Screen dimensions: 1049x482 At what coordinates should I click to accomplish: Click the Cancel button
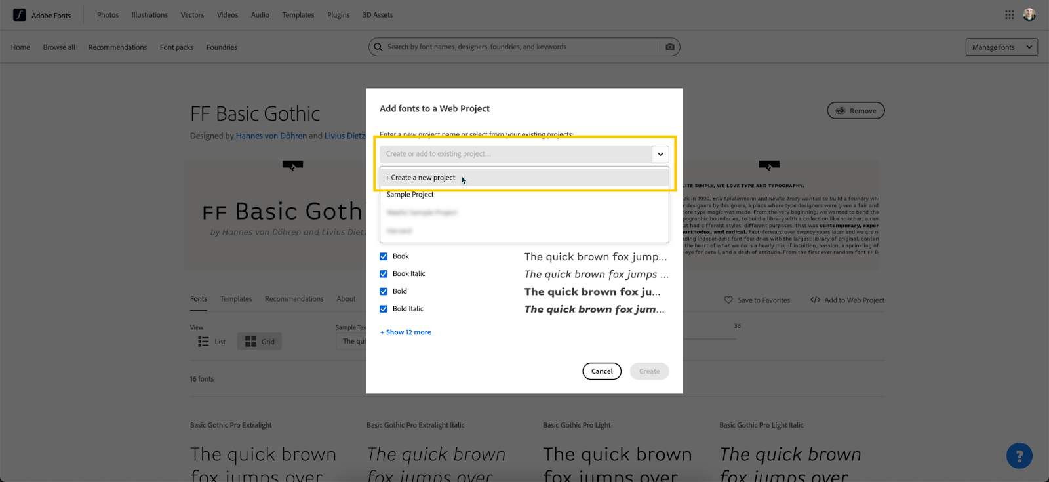pos(602,371)
